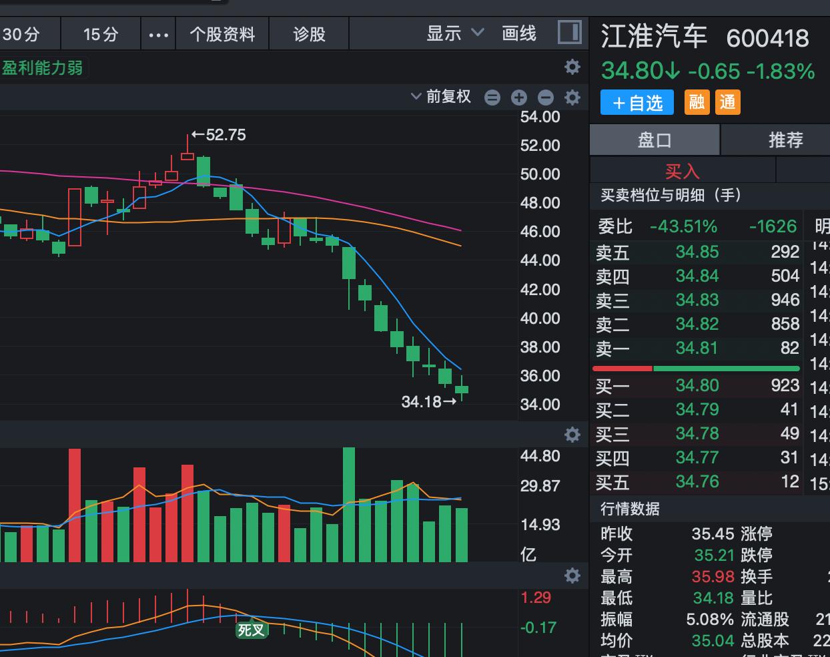Open the 个股资料 tab
The width and height of the screenshot is (830, 657).
[x=222, y=34]
